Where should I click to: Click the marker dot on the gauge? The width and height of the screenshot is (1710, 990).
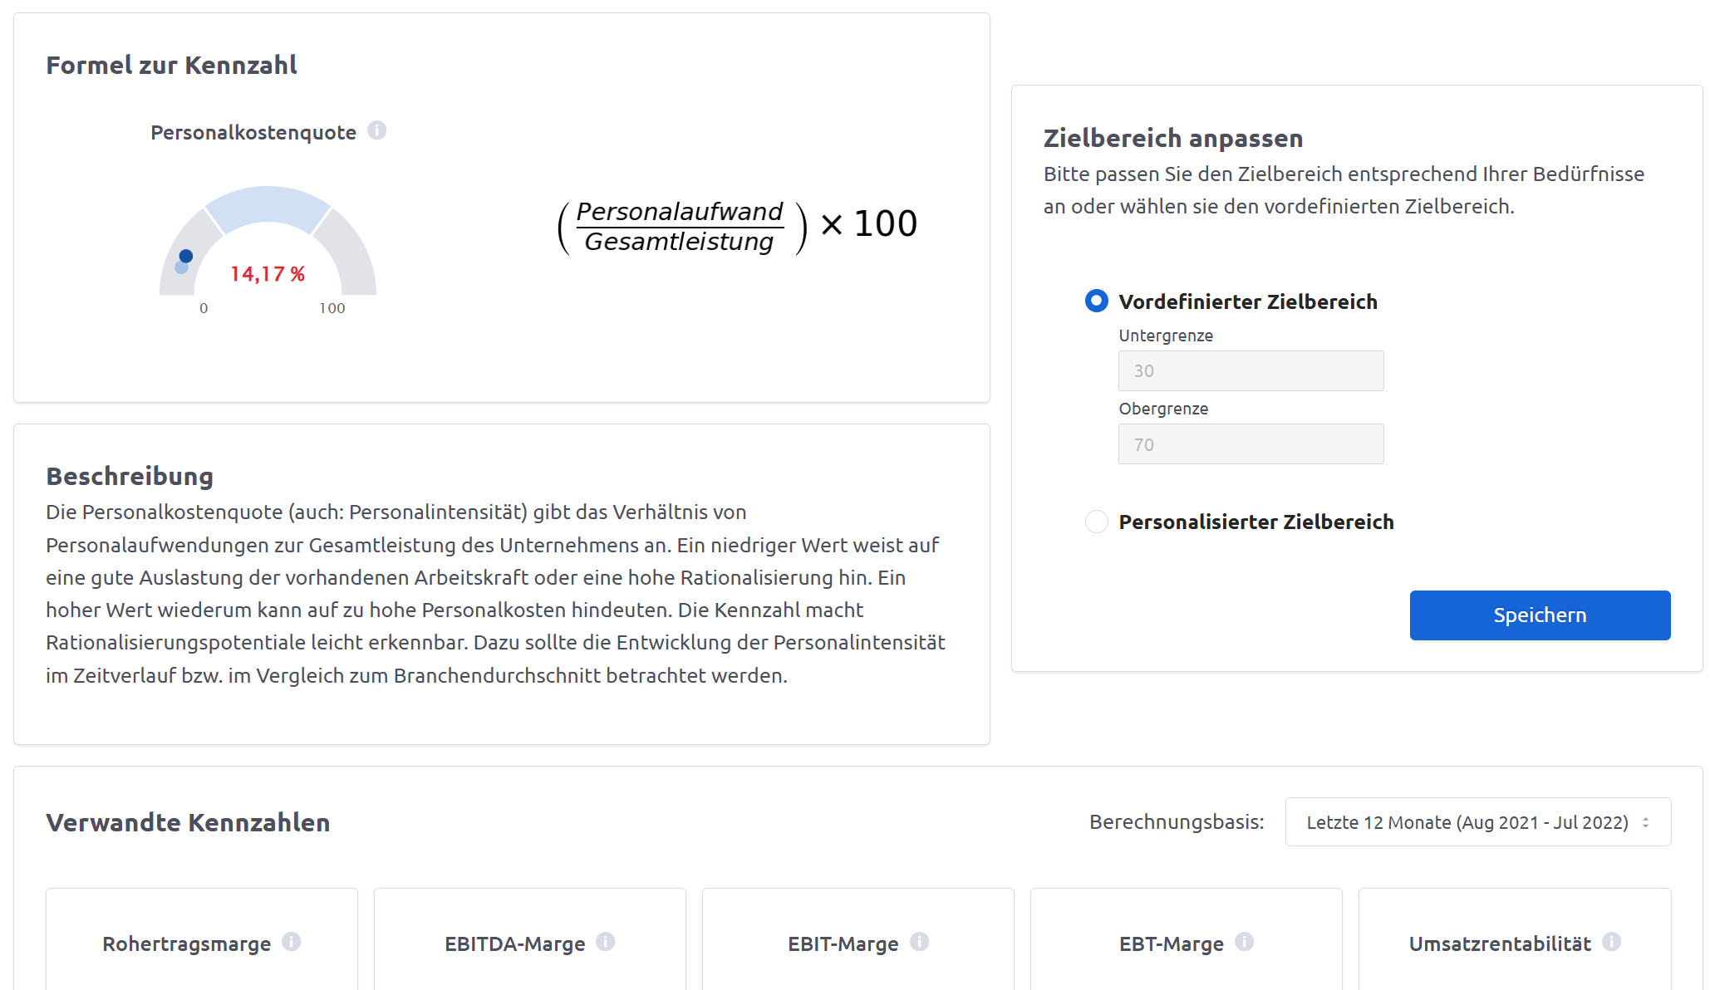pos(185,257)
